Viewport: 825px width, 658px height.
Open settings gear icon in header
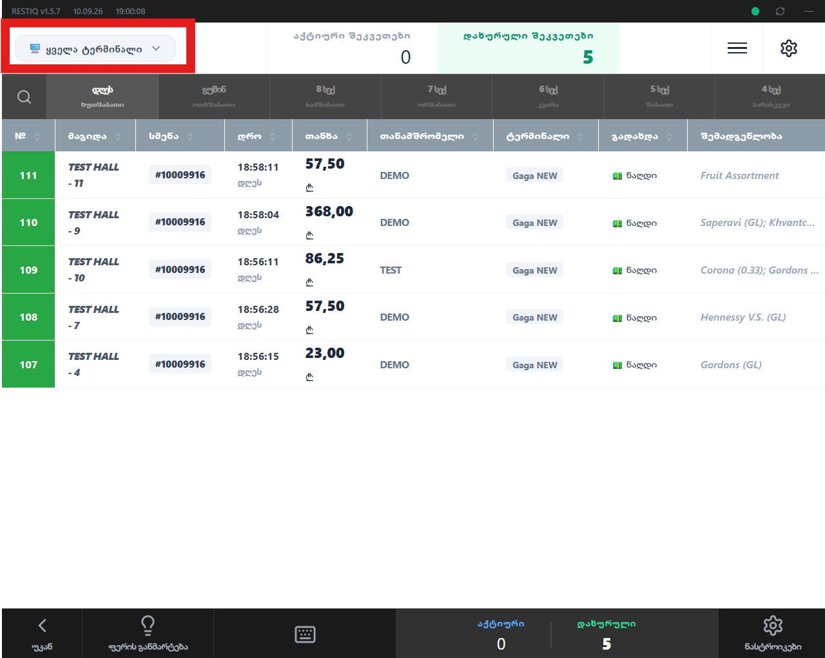788,48
